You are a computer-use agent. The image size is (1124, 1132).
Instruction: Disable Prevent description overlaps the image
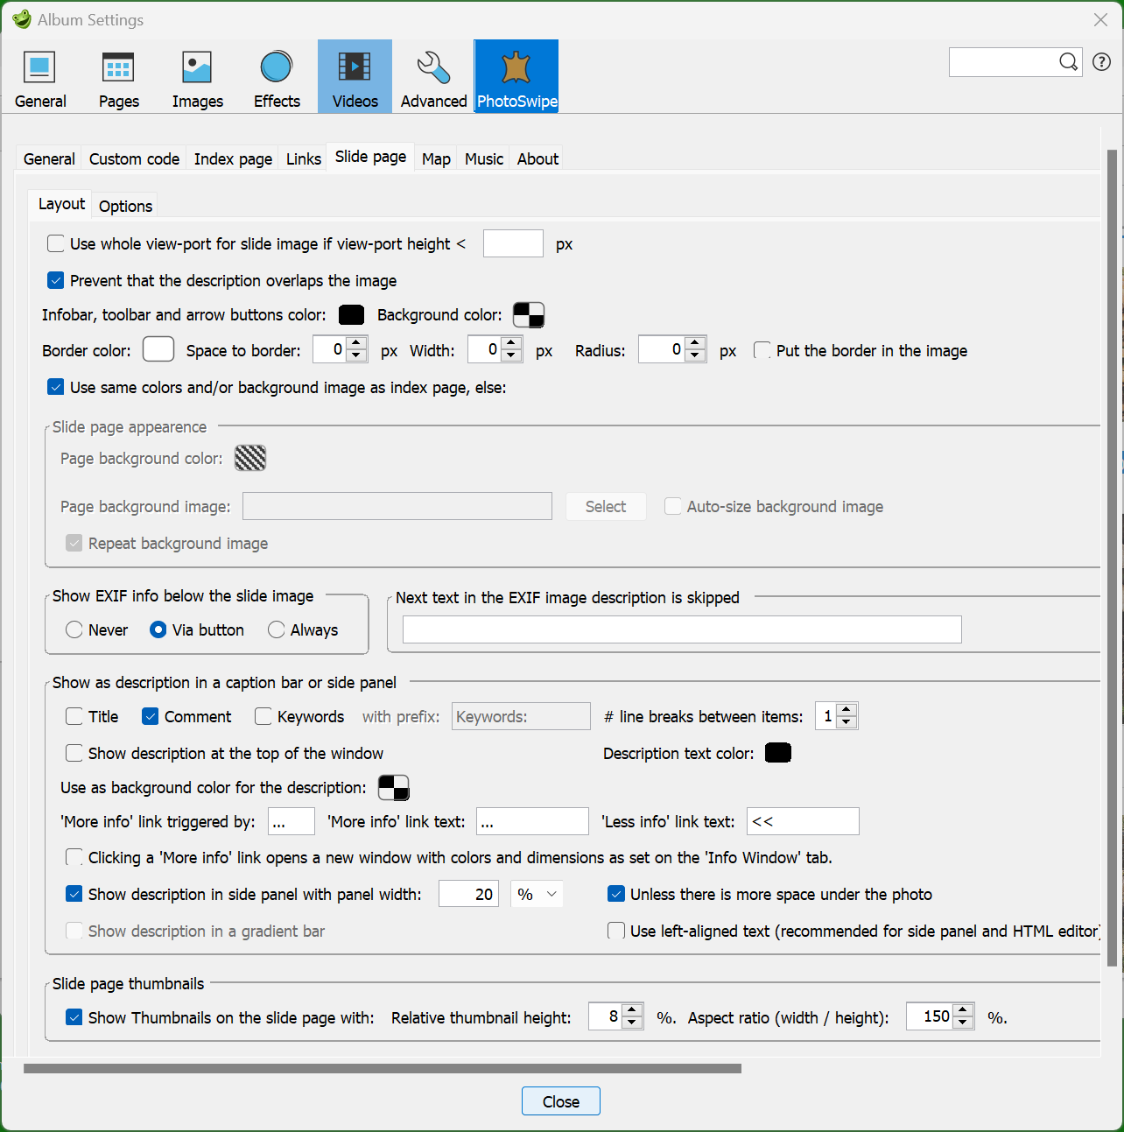[56, 281]
